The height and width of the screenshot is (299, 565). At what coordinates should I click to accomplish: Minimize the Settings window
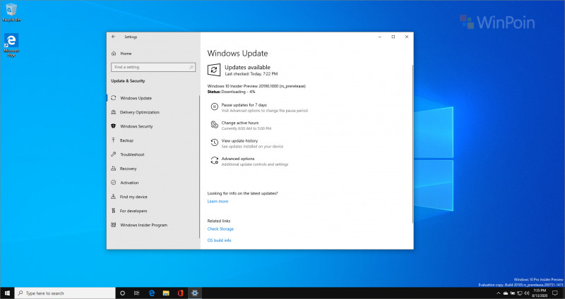point(380,37)
